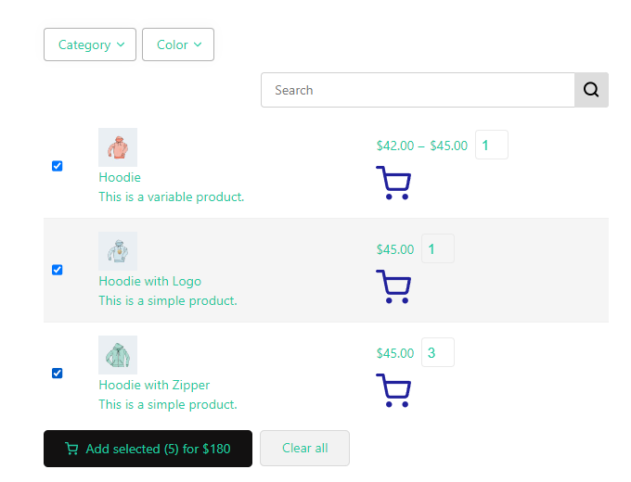The width and height of the screenshot is (631, 482).
Task: Select the Hoodie quantity field showing 1
Action: (492, 145)
